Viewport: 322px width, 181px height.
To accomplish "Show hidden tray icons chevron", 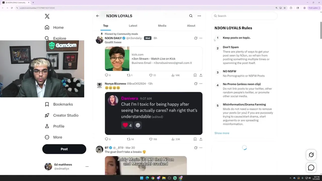I will click(290, 178).
